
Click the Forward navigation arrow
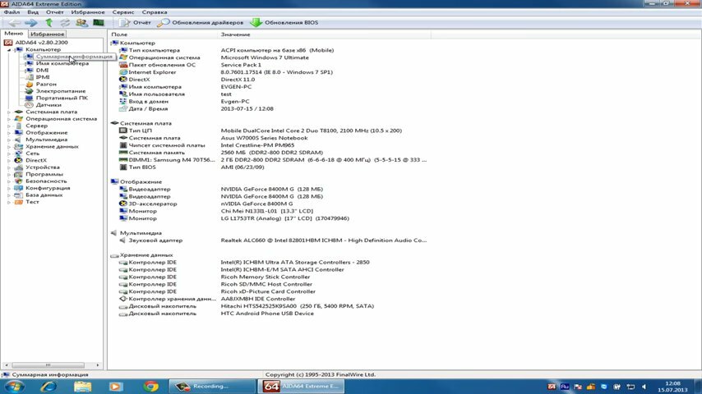tap(31, 22)
